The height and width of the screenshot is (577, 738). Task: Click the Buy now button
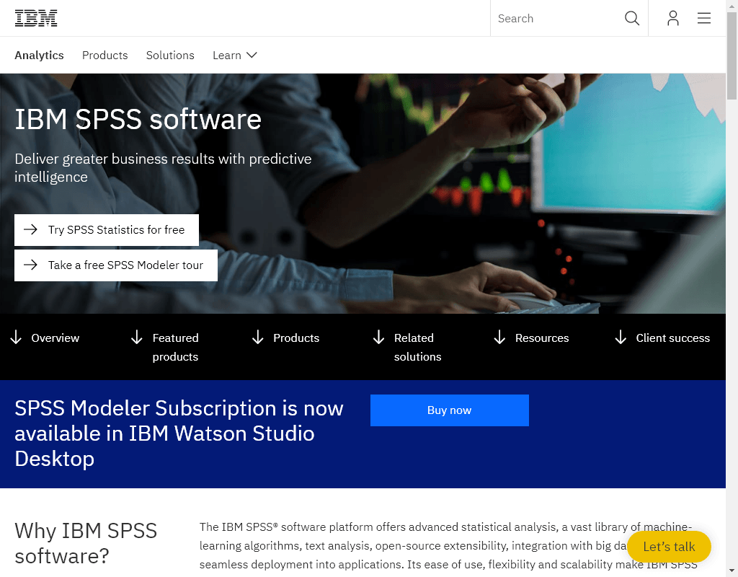click(x=450, y=410)
